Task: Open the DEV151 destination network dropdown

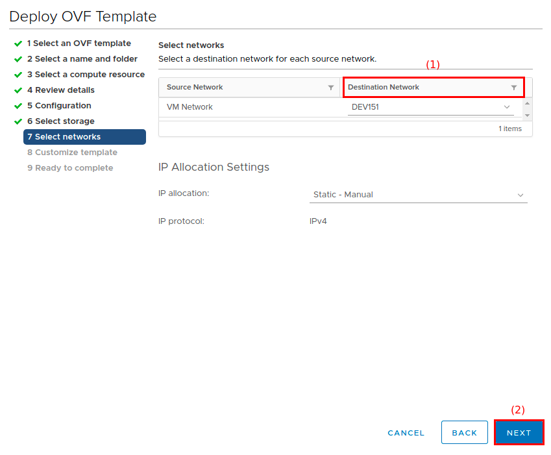Action: 431,107
